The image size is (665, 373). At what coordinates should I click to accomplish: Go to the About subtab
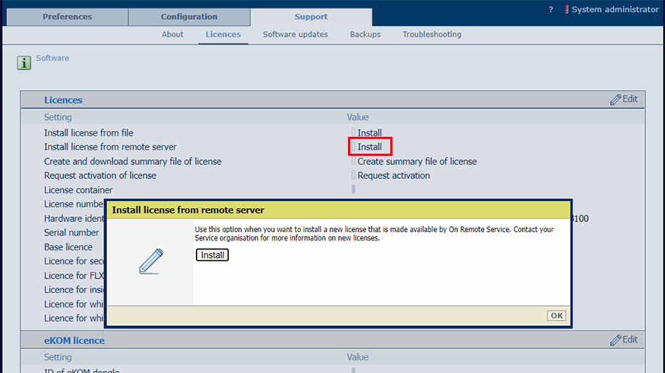[173, 35]
